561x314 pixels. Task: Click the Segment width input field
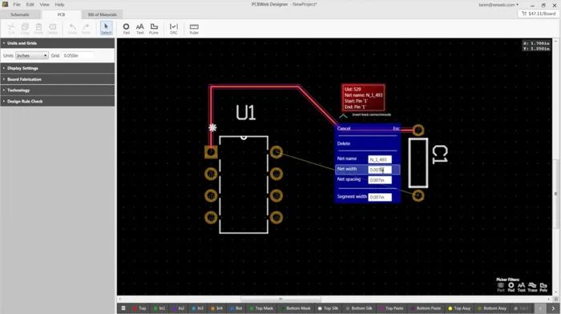(x=380, y=197)
